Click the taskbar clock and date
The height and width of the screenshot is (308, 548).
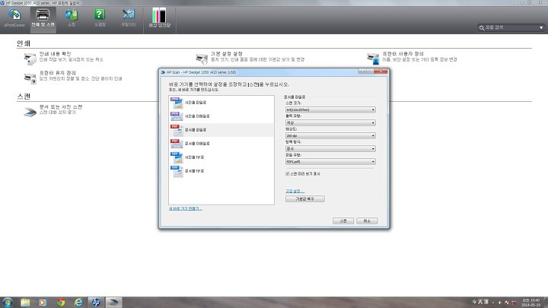point(531,303)
